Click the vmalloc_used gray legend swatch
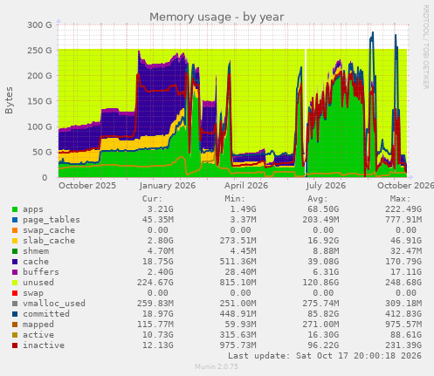 15,304
